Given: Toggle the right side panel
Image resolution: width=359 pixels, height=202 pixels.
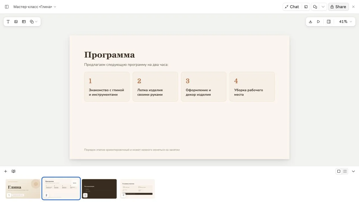Looking at the screenshot, I should pyautogui.click(x=329, y=22).
